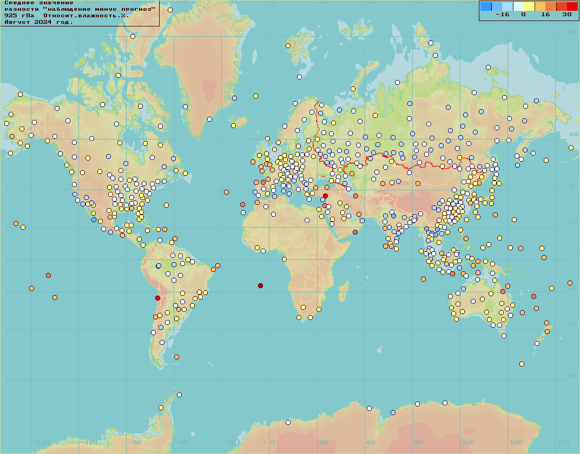Select the dark red station in South Atlantic
This screenshot has height=454, width=580.
pos(260,285)
